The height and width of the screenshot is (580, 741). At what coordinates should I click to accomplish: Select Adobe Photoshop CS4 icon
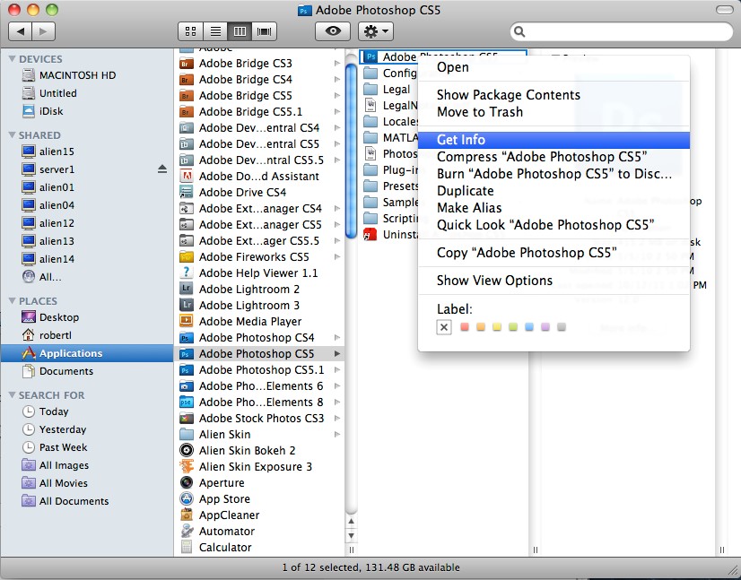[187, 338]
